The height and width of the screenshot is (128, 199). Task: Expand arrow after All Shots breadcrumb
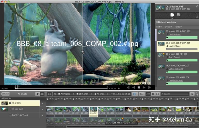pos(108,94)
